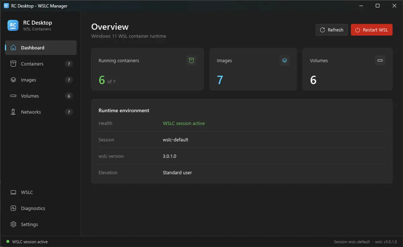403x247 pixels.
Task: Open the Settings page
Action: pyautogui.click(x=41, y=224)
